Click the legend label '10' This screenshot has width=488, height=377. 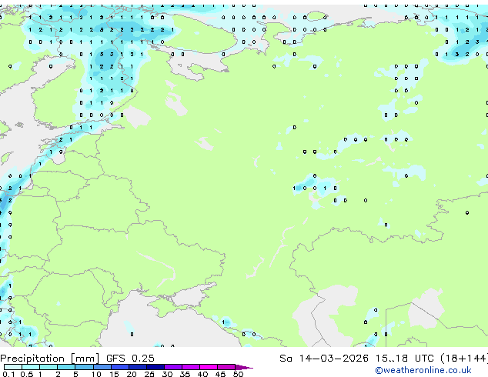coord(96,374)
